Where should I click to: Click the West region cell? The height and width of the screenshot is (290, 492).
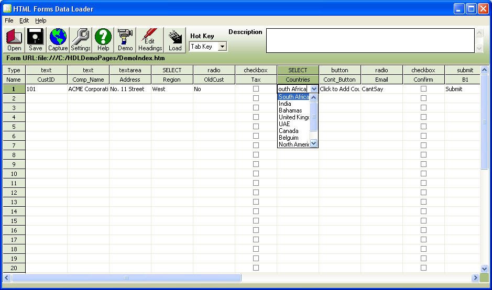tap(172, 89)
